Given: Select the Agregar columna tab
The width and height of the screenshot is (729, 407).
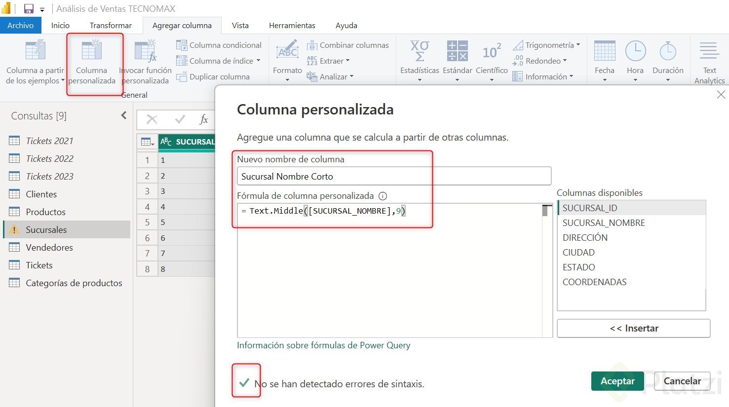Looking at the screenshot, I should [182, 25].
